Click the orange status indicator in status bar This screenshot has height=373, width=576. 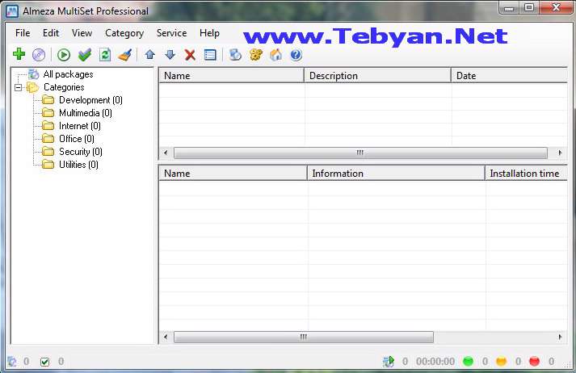click(x=501, y=362)
